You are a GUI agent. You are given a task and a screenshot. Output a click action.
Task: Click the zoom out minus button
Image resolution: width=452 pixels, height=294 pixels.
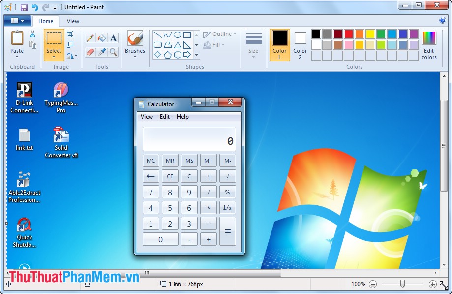click(373, 284)
